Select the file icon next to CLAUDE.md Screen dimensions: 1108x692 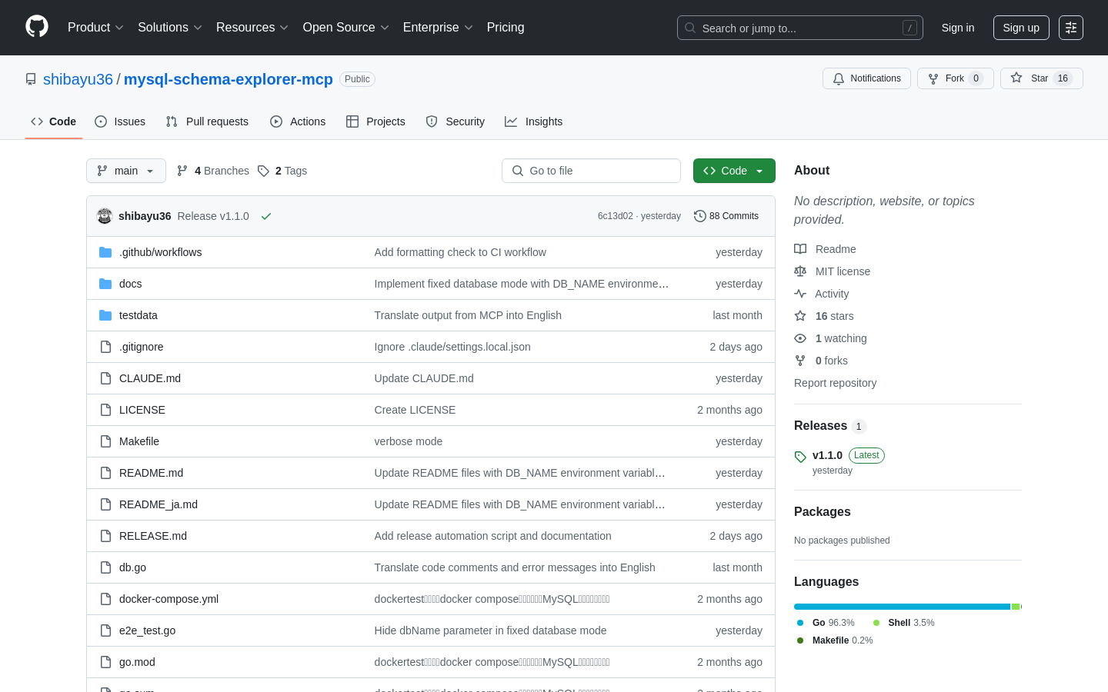tap(105, 378)
